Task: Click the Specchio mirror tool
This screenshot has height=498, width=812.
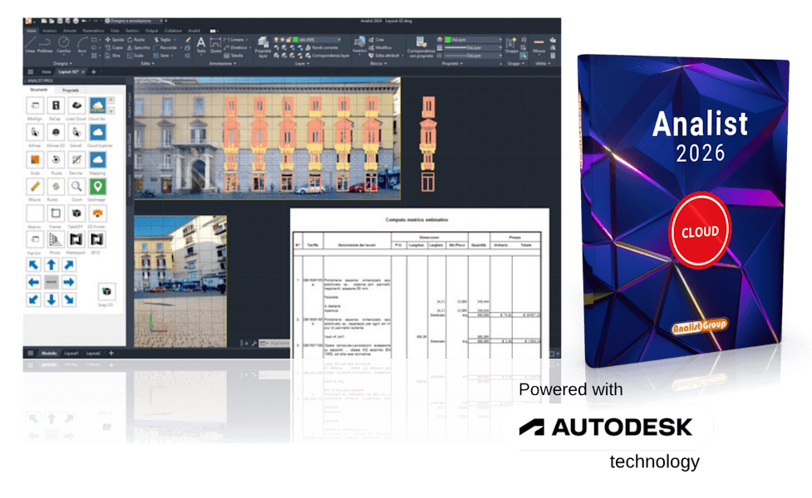Action: tap(138, 47)
